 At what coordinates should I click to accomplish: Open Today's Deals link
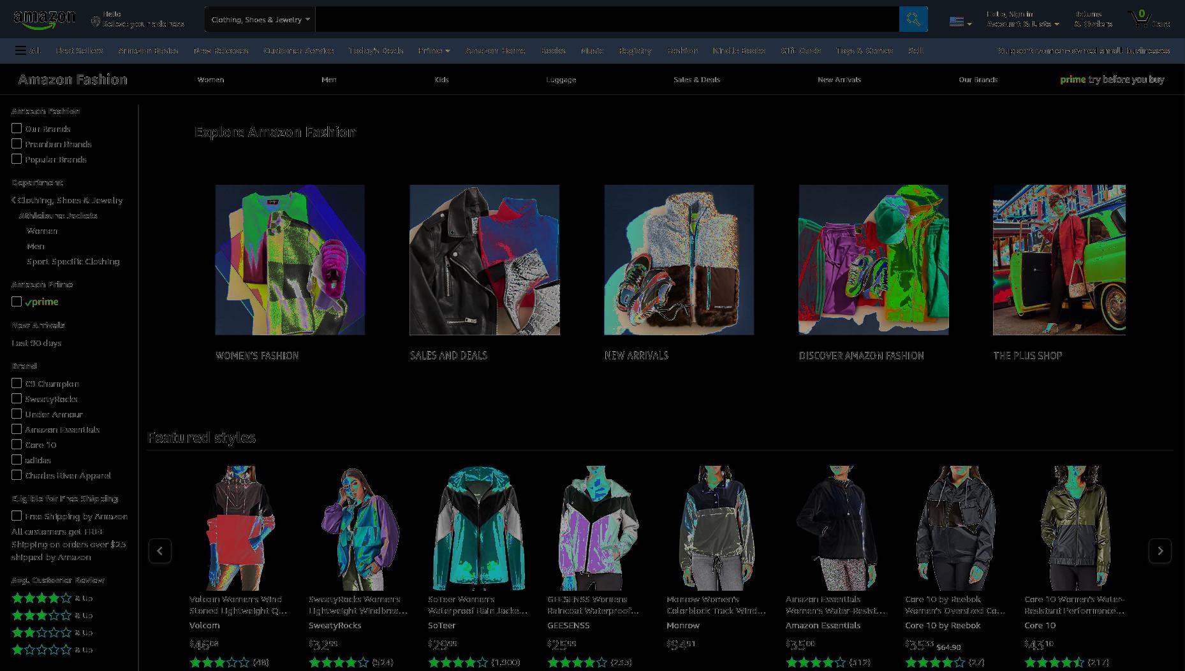click(x=376, y=50)
